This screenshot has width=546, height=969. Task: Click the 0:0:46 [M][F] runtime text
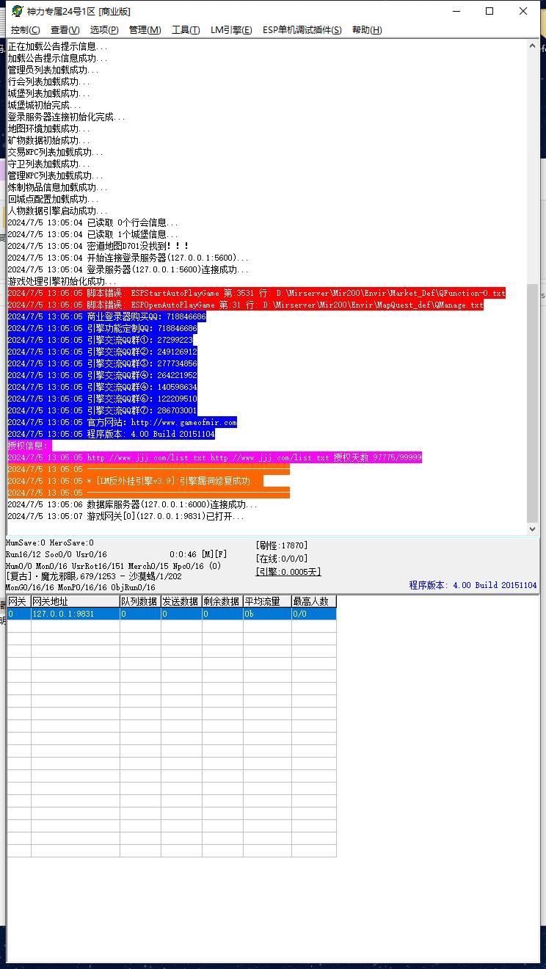point(198,554)
